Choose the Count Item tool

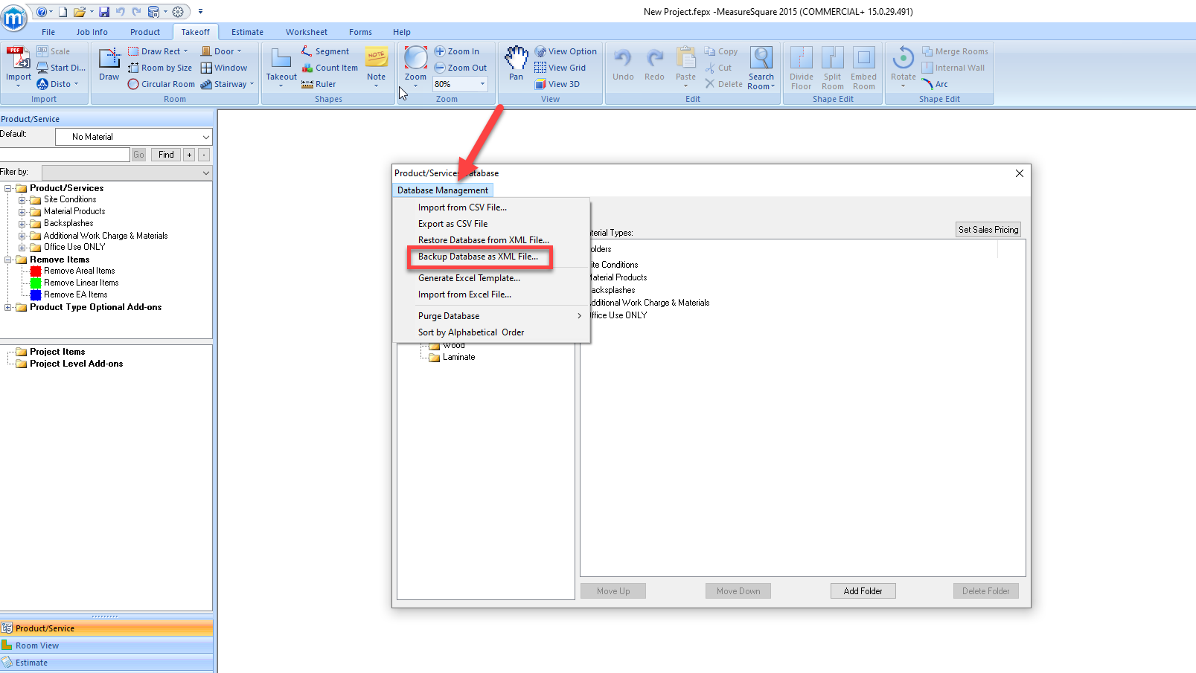pyautogui.click(x=330, y=68)
